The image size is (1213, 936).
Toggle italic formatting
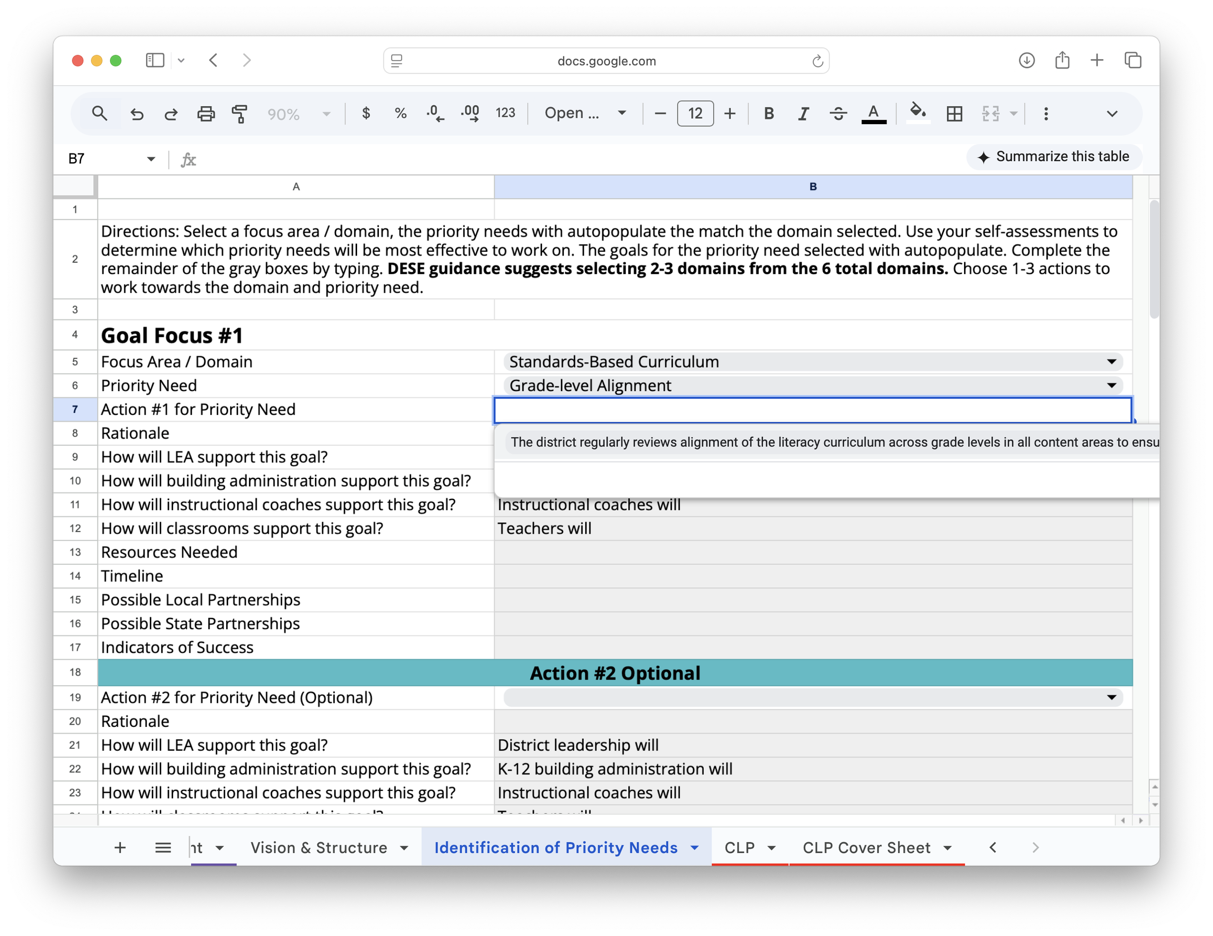click(803, 114)
